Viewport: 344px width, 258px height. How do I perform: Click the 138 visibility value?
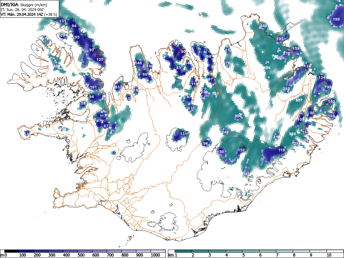click(x=307, y=66)
